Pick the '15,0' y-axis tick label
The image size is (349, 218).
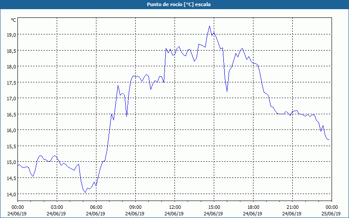pos(12,162)
